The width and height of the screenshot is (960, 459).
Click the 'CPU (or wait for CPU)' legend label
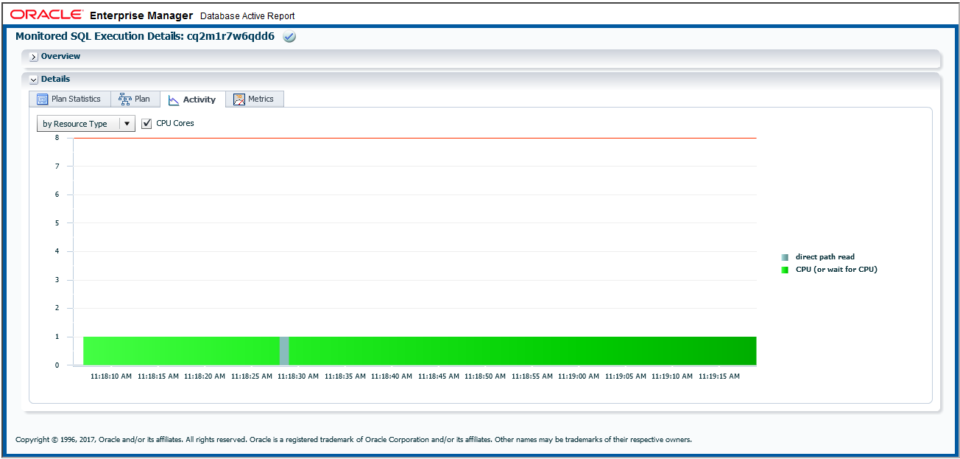point(836,270)
